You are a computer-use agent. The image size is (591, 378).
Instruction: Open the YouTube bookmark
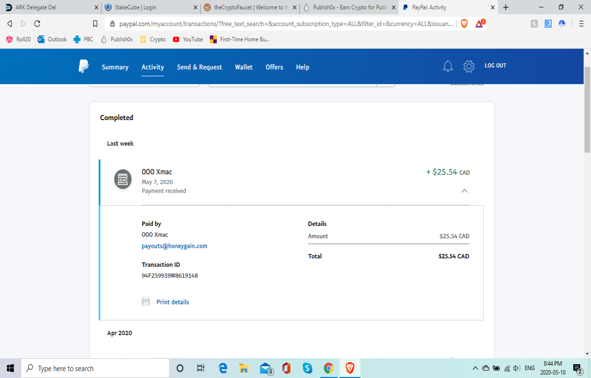coord(188,39)
